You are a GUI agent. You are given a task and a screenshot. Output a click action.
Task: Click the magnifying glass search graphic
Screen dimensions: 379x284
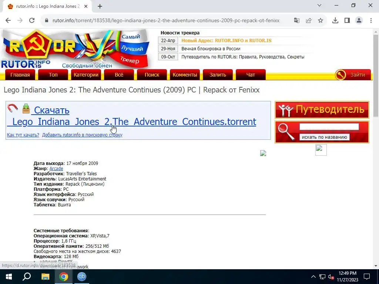coord(286,131)
